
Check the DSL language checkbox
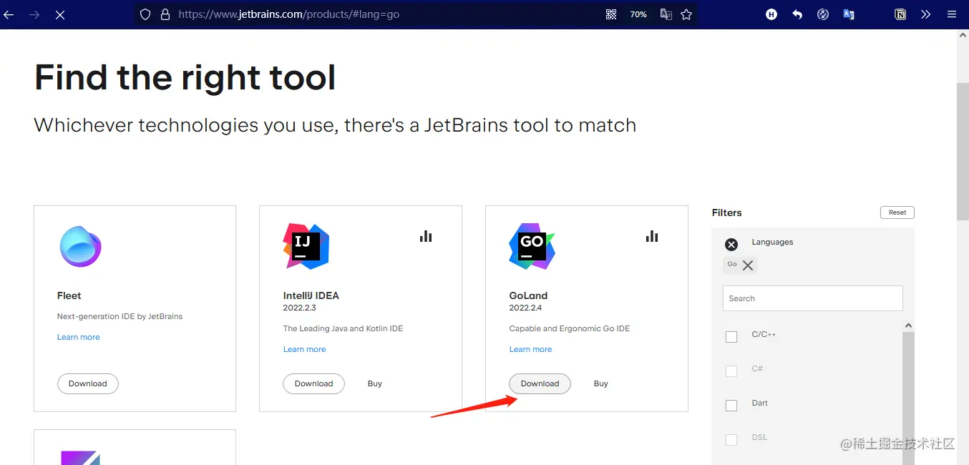coord(731,439)
